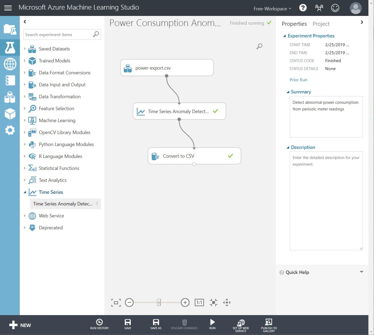
Task: Zoom in with the plus button
Action: 185,302
